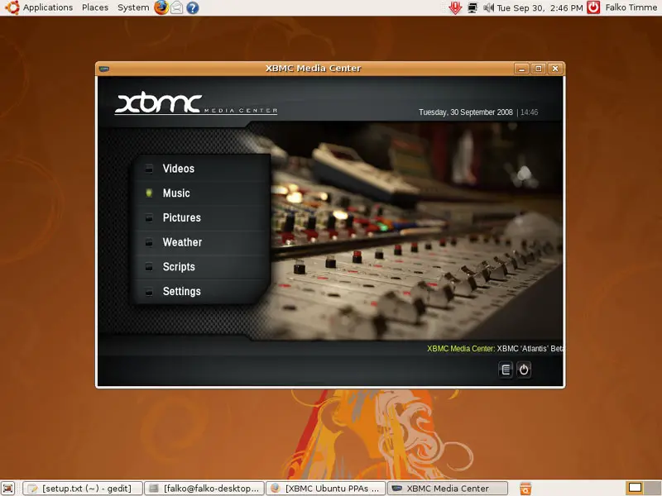Click the XBMC power/shutdown icon
Image resolution: width=662 pixels, height=496 pixels.
pyautogui.click(x=524, y=370)
